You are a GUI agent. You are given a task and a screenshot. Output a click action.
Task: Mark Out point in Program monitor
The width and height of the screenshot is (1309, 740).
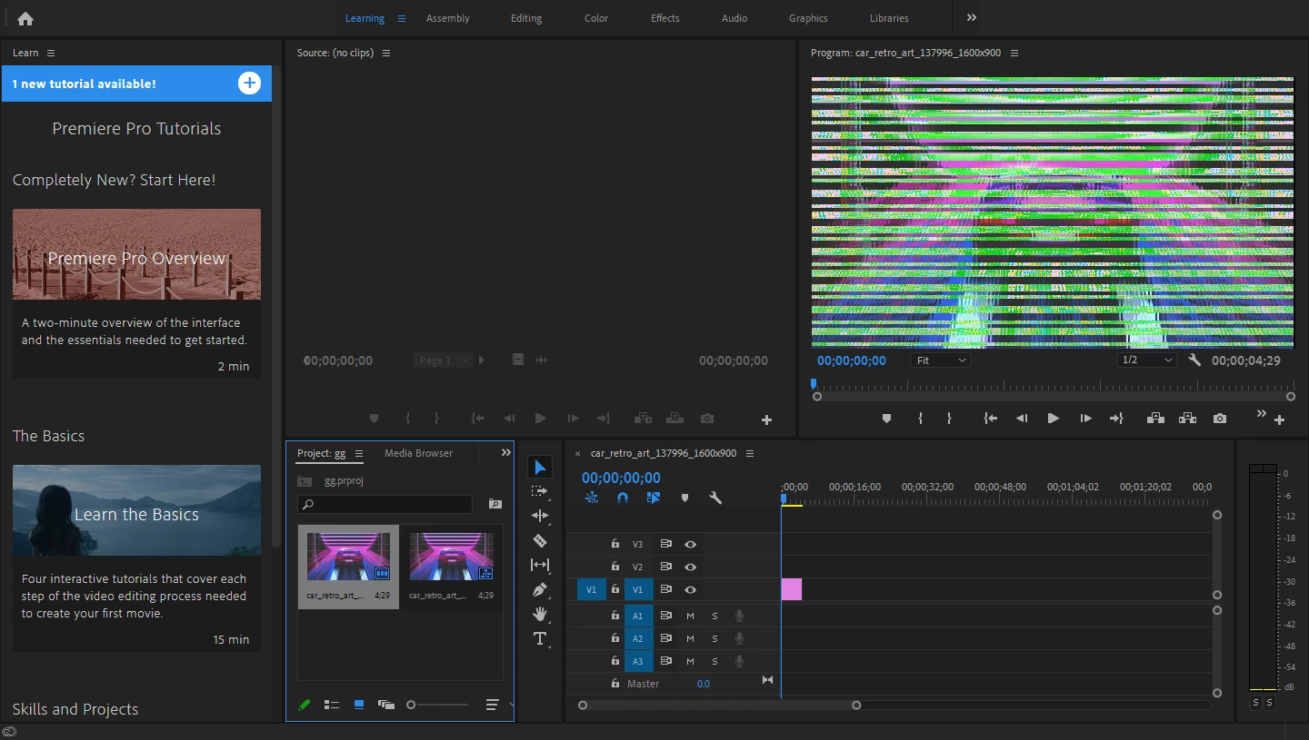click(949, 419)
